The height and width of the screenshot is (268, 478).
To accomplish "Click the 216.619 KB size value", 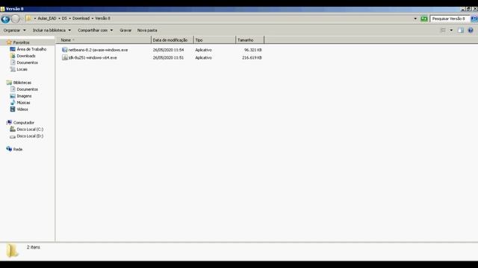I will (x=252, y=57).
